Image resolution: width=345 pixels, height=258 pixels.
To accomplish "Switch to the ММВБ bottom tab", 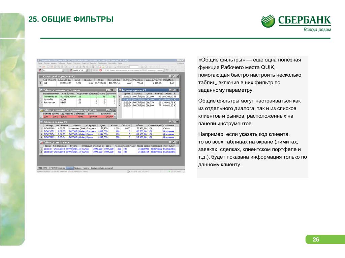I will (x=40, y=168).
